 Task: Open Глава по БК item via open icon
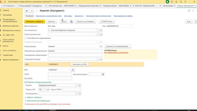48,90
